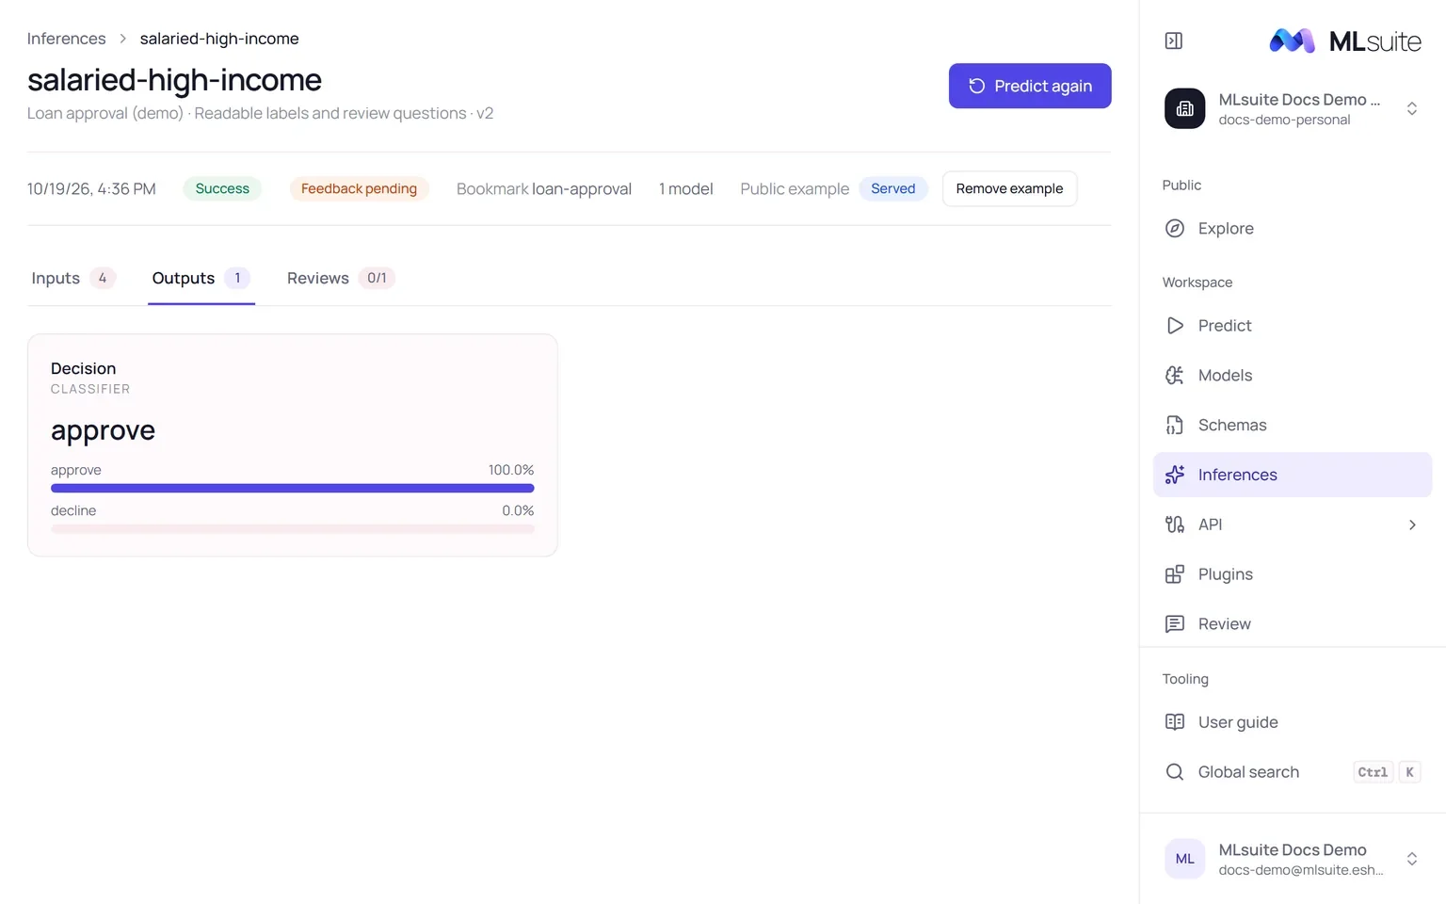Screen dimensions: 1446x904
Task: Click the Predict play icon
Action: 1175,326
